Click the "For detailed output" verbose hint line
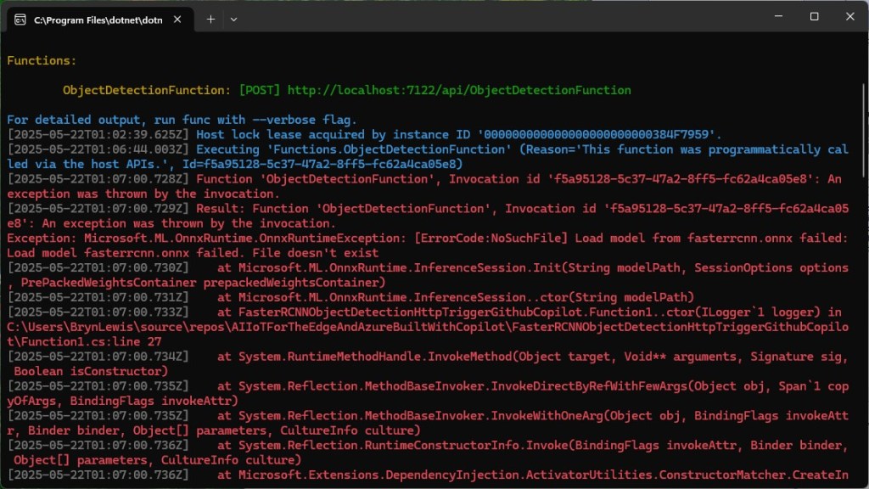 [x=182, y=120]
